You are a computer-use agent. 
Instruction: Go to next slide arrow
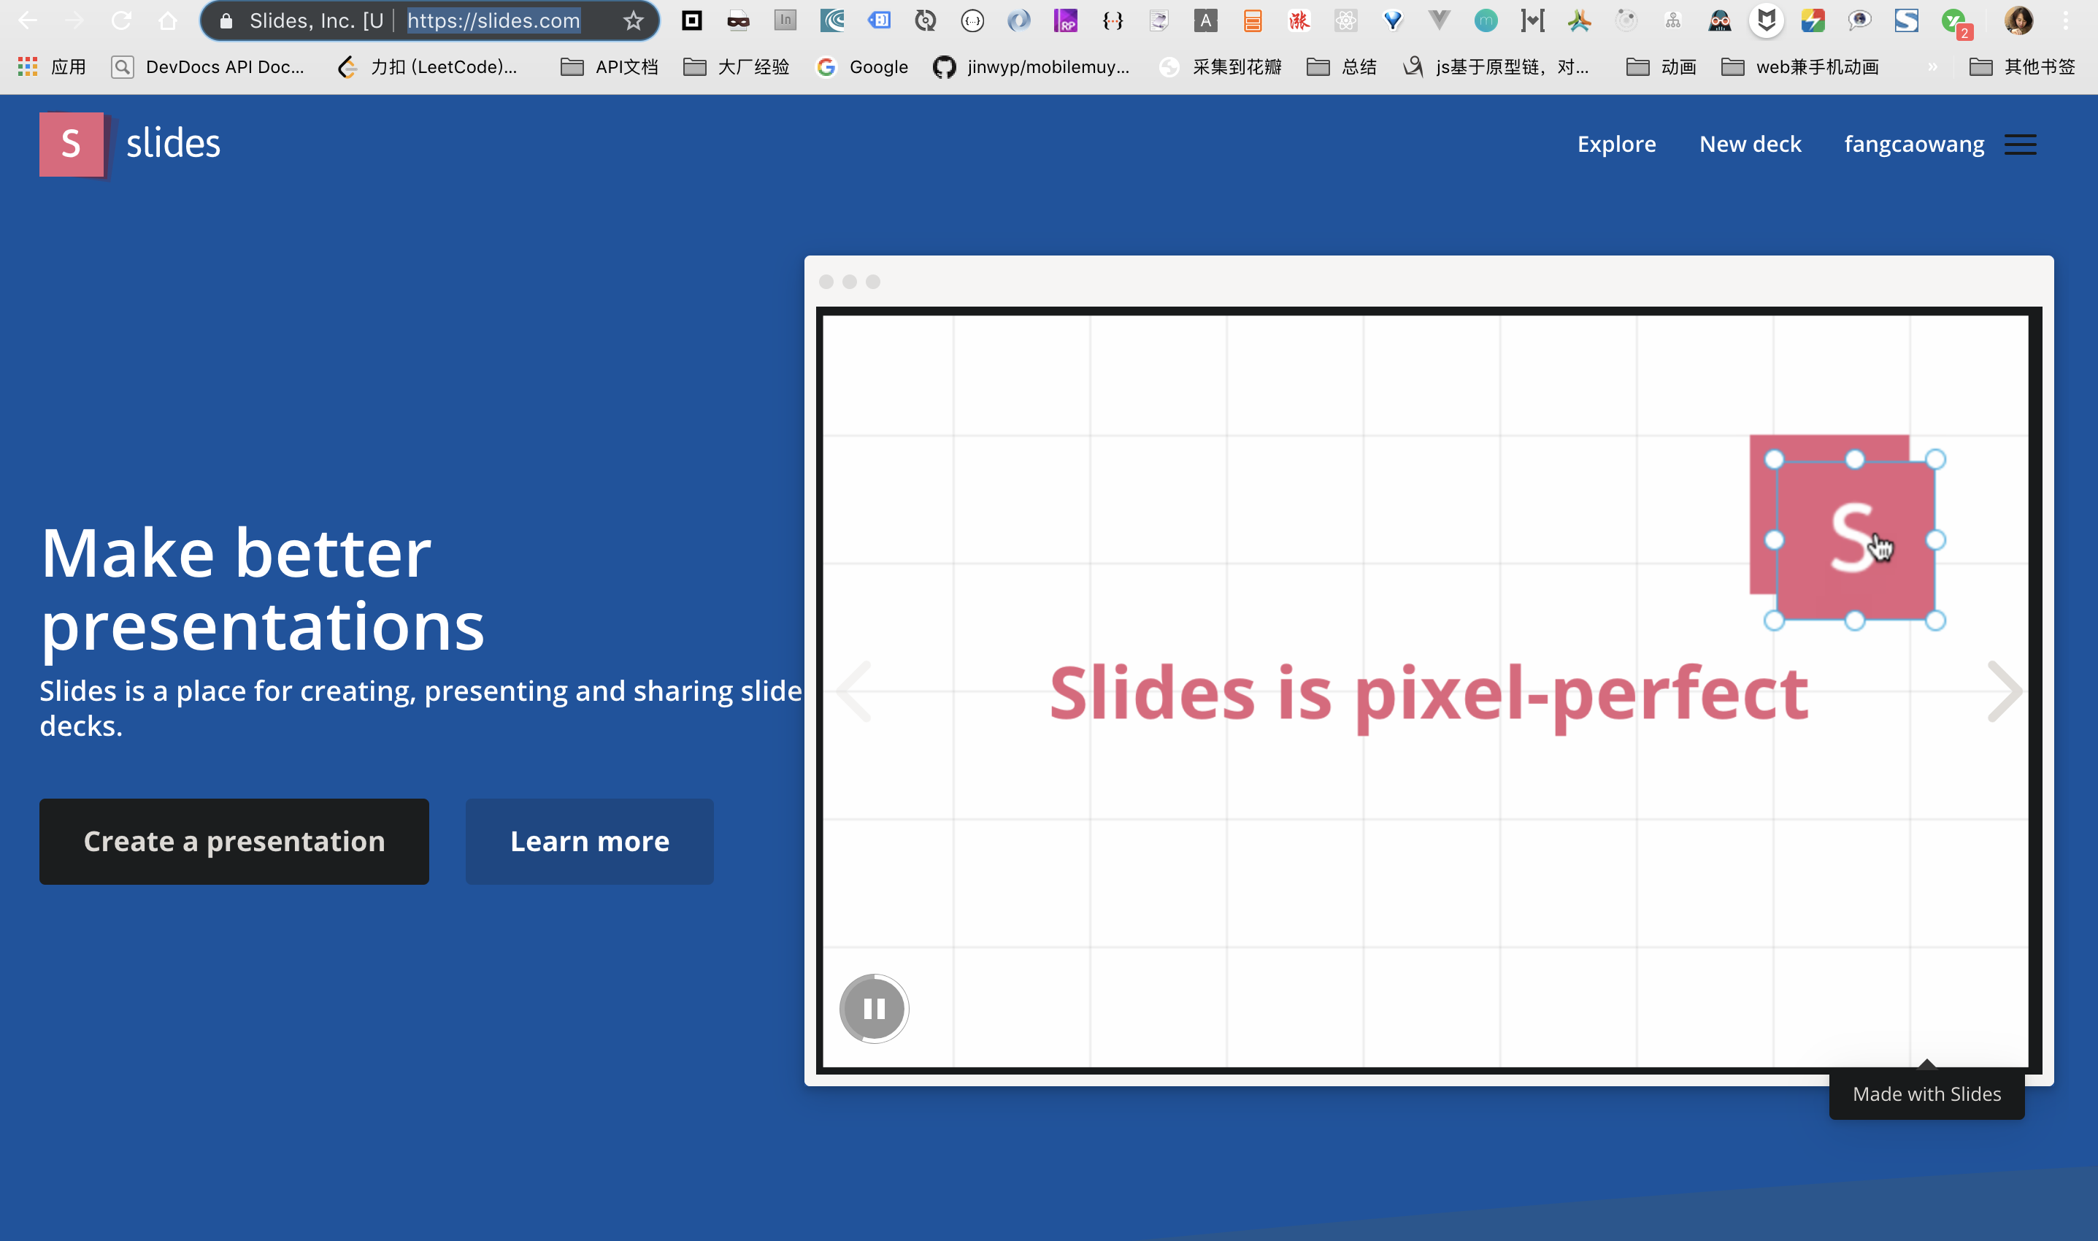coord(2005,691)
